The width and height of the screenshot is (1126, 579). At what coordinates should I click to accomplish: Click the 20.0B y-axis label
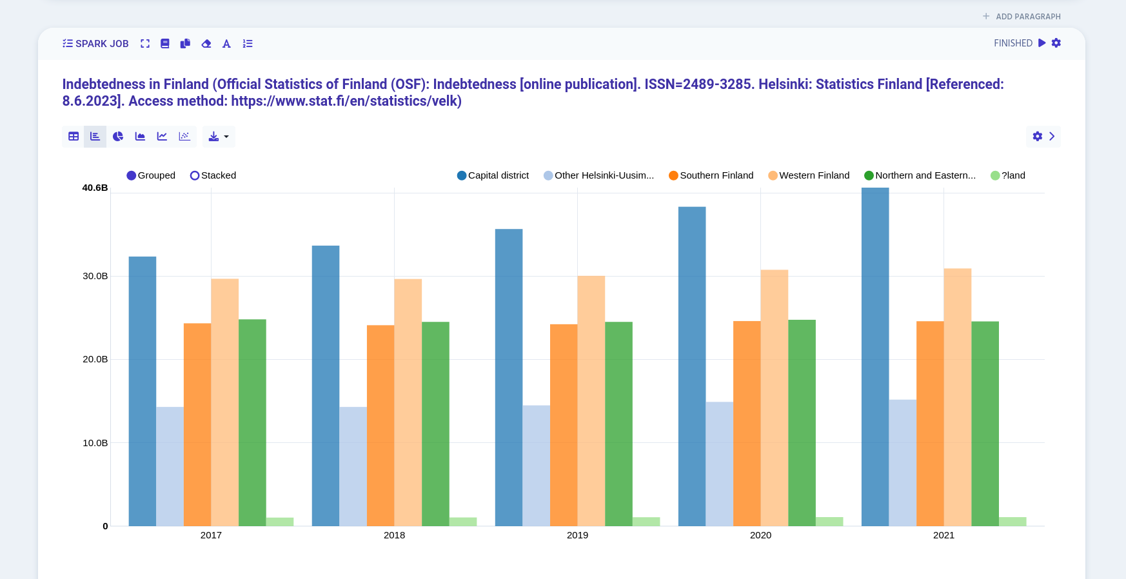click(95, 359)
